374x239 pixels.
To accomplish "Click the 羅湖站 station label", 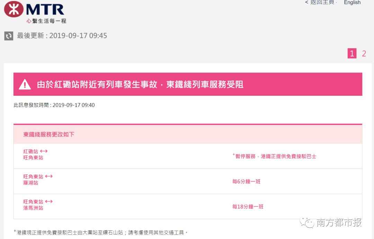I will tap(31, 183).
